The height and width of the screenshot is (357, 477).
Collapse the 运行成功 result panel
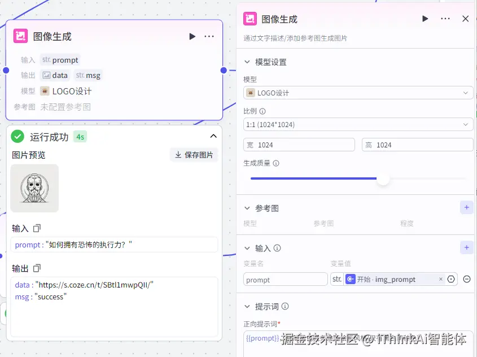[213, 136]
